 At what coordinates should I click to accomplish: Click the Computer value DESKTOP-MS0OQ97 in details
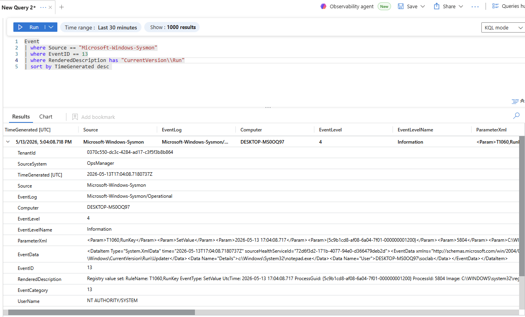pos(108,207)
